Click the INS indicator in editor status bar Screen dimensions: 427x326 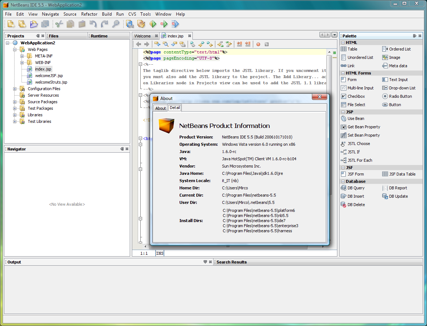coord(160,253)
